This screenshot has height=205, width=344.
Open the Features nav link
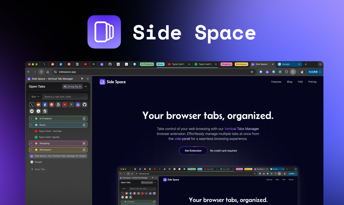point(276,82)
